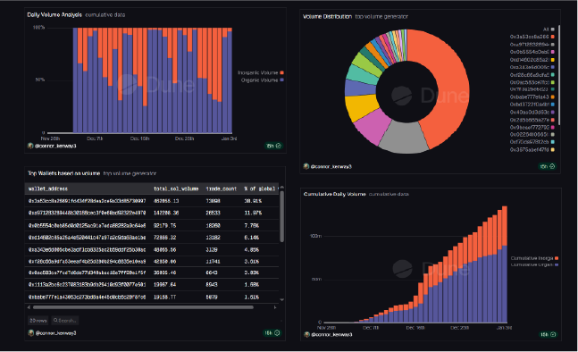Click the table's scroll-up arrow
Screen dimensions: 578x352
282,188
